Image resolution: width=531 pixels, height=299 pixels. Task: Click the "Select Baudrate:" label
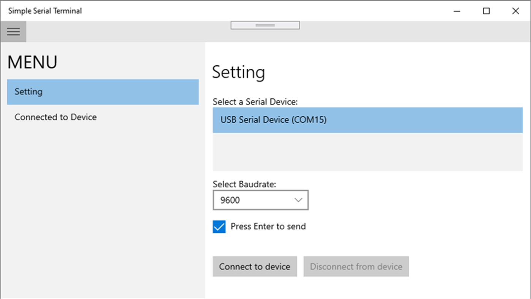[x=244, y=184]
